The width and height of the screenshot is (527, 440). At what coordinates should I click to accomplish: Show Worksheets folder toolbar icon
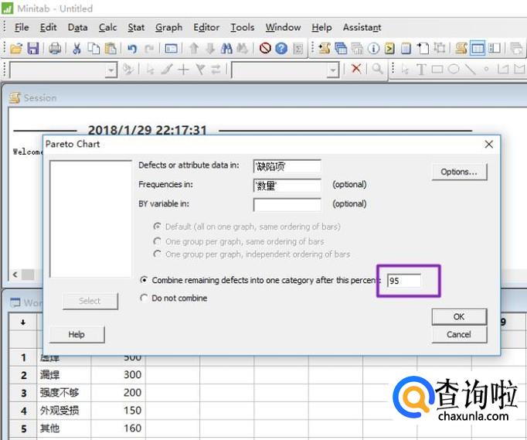341,49
